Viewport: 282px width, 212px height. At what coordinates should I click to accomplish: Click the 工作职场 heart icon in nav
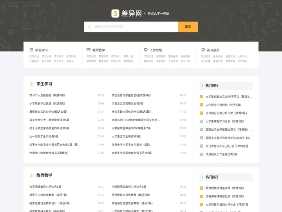point(146,50)
